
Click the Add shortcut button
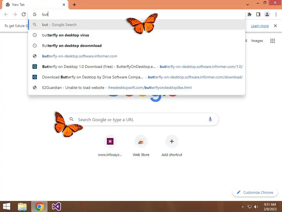(172, 146)
